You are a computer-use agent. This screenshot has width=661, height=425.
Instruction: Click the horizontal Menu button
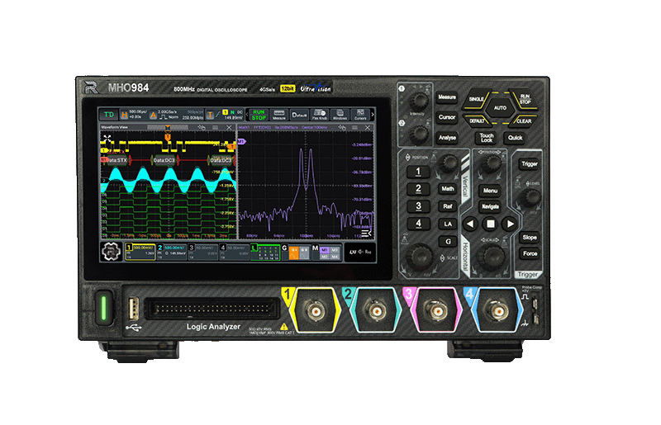[x=490, y=191]
